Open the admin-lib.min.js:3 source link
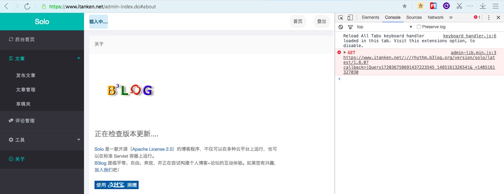504x194 pixels. point(474,53)
